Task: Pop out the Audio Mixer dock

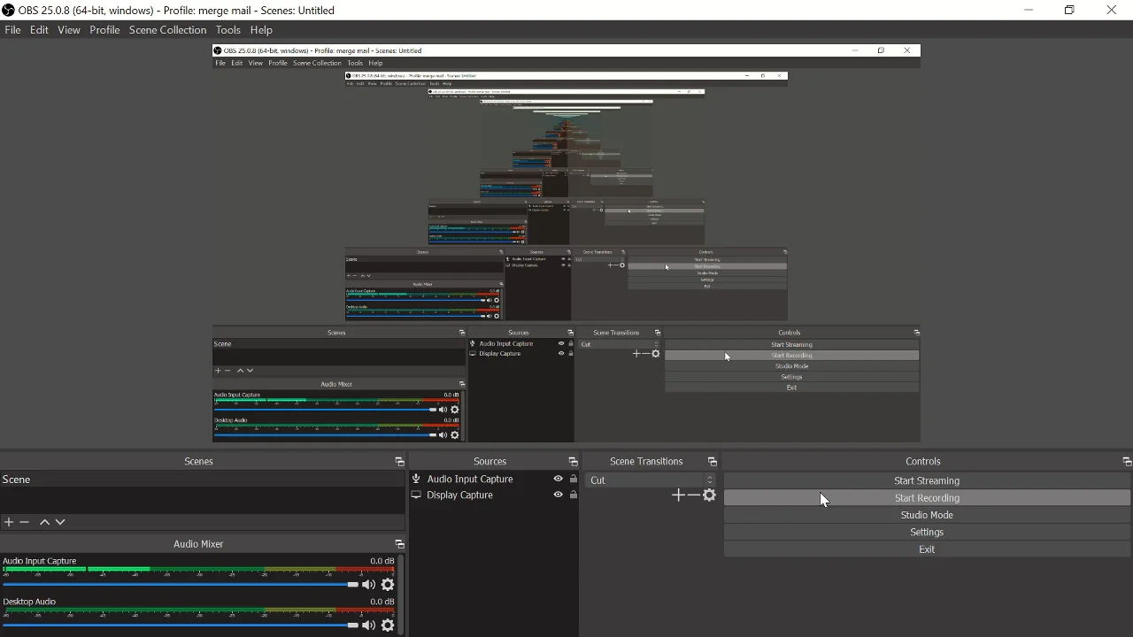Action: click(x=399, y=544)
